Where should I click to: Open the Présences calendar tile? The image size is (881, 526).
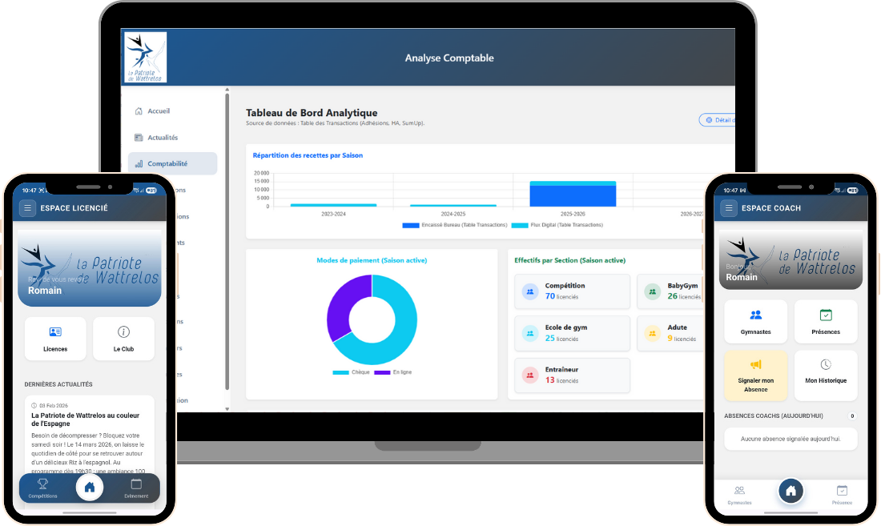point(825,321)
